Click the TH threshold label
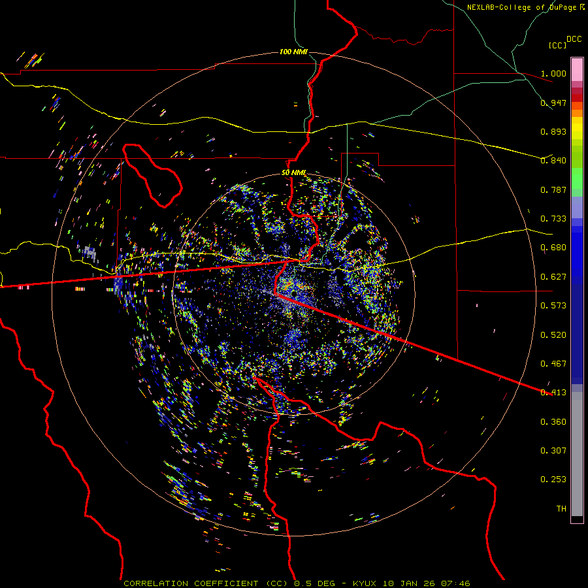588x588 pixels. pos(561,509)
